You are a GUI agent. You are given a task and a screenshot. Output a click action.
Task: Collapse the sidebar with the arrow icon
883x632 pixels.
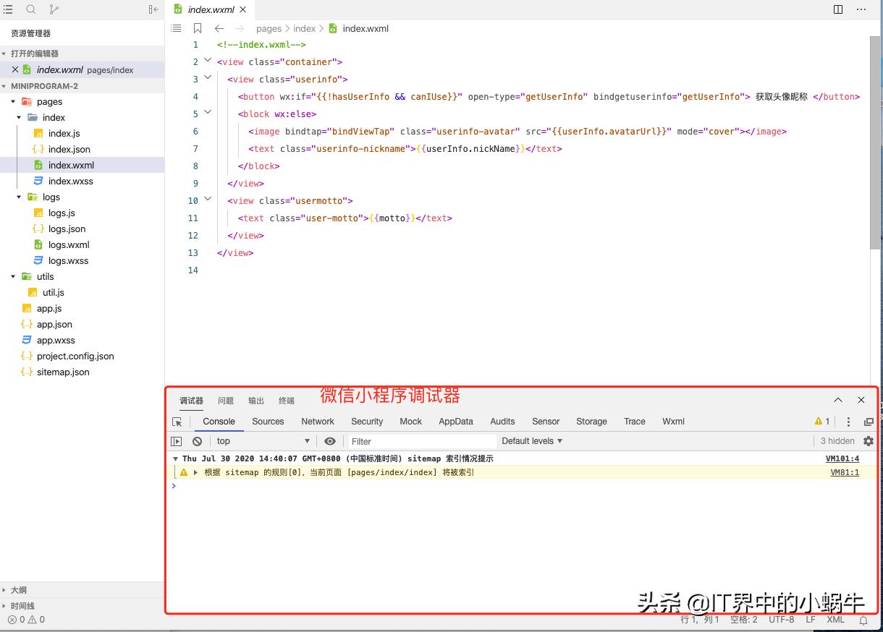pyautogui.click(x=153, y=9)
